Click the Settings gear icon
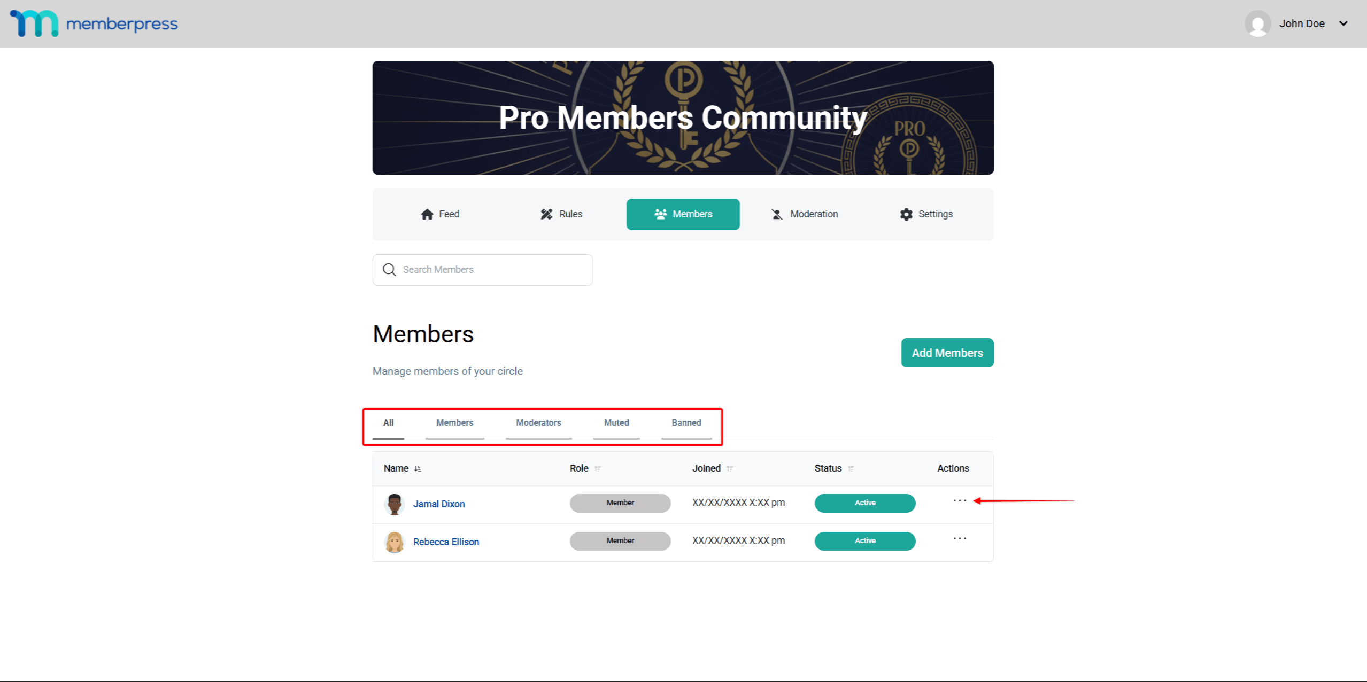Screen dimensions: 1367x682 tap(906, 214)
